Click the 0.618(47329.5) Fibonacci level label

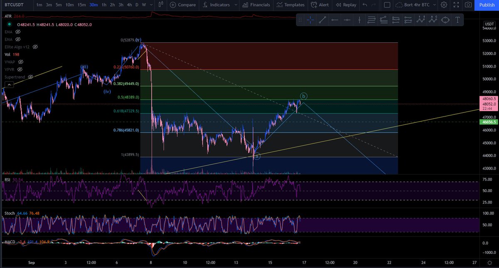point(126,111)
